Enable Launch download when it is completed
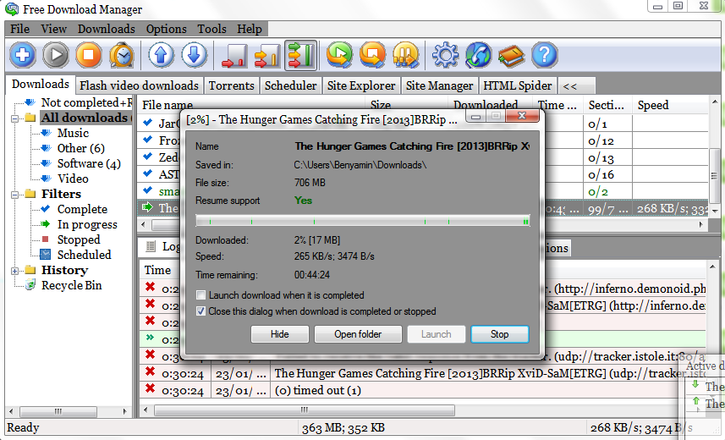725x440 pixels. (200, 295)
